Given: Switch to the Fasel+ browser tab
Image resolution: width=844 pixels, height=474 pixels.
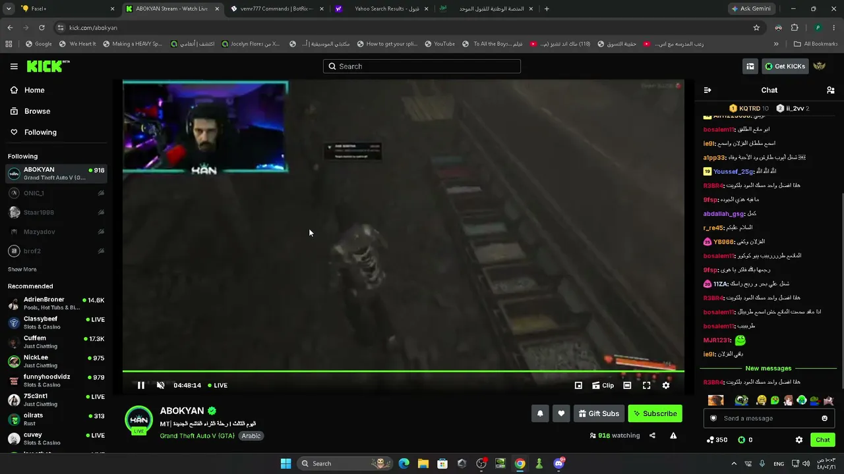Looking at the screenshot, I should (68, 9).
